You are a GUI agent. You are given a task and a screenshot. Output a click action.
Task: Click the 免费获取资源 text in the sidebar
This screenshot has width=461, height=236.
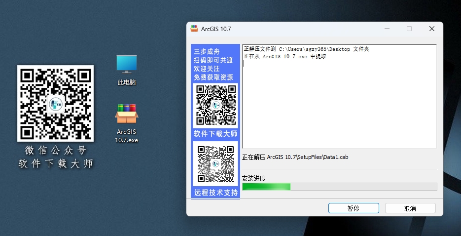pos(213,78)
